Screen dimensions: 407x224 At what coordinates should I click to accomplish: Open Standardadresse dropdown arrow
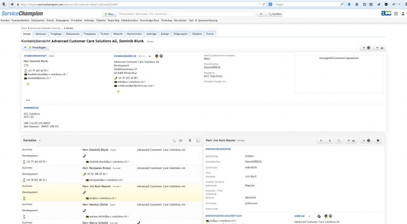click(x=150, y=56)
